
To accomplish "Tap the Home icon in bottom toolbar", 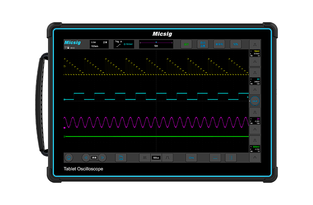I will point(69,158).
